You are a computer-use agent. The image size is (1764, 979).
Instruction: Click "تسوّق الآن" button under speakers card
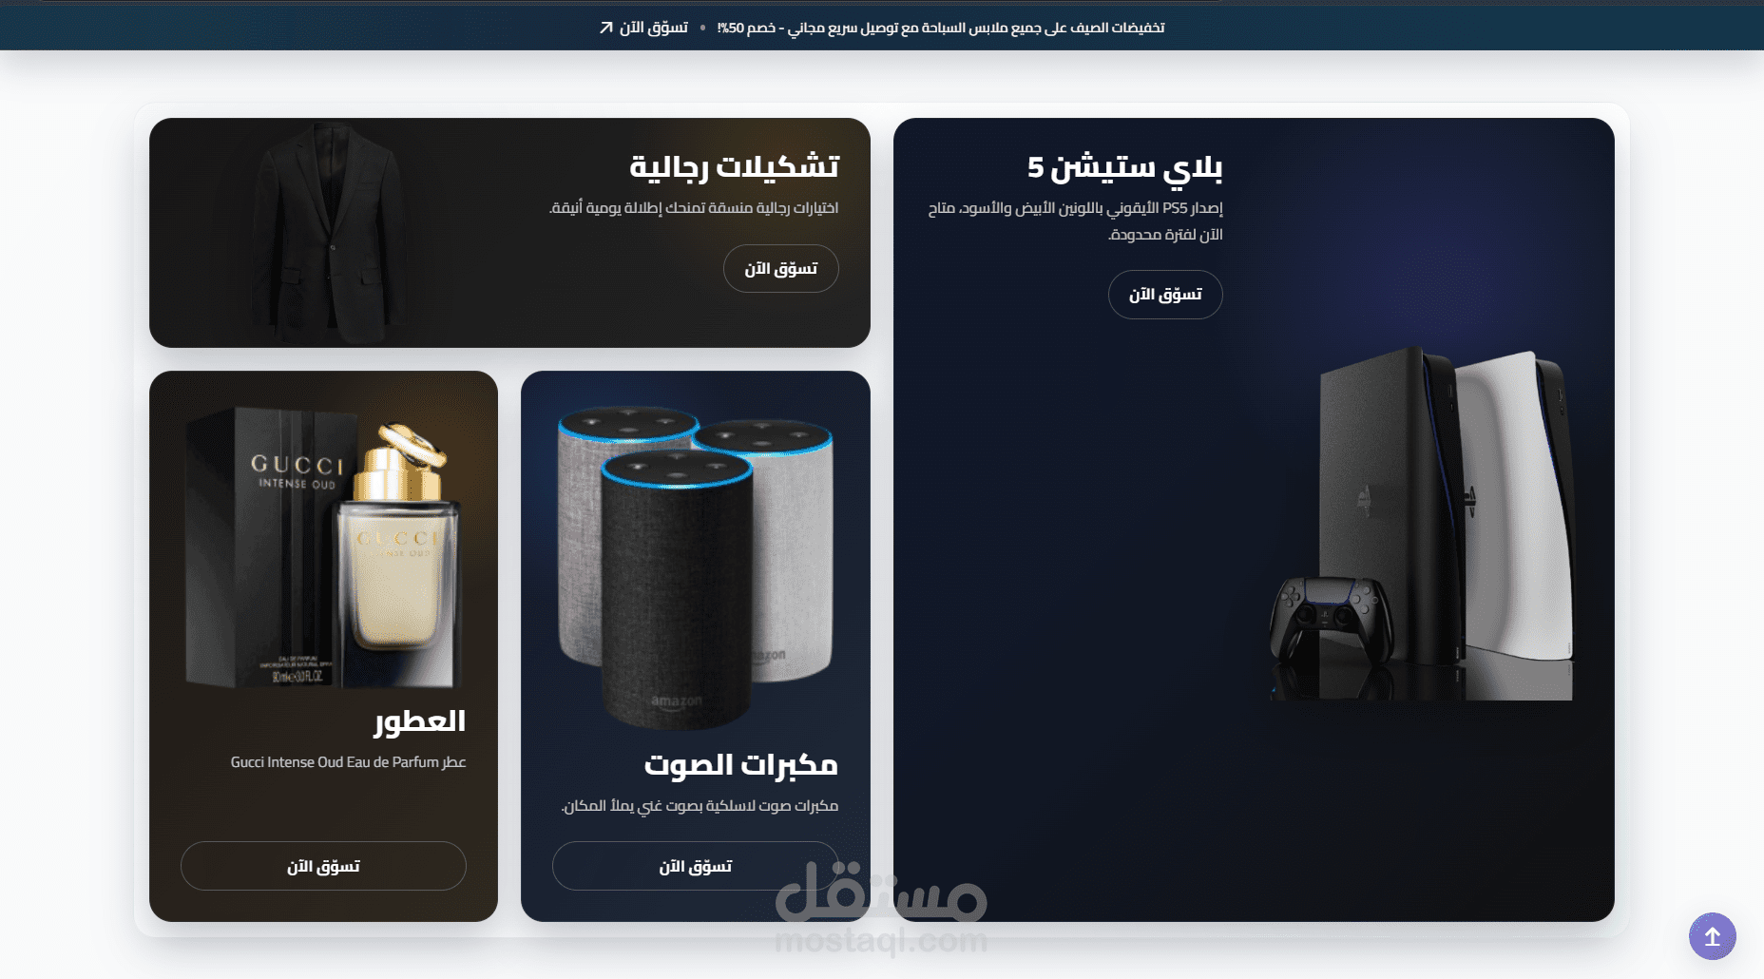(696, 866)
